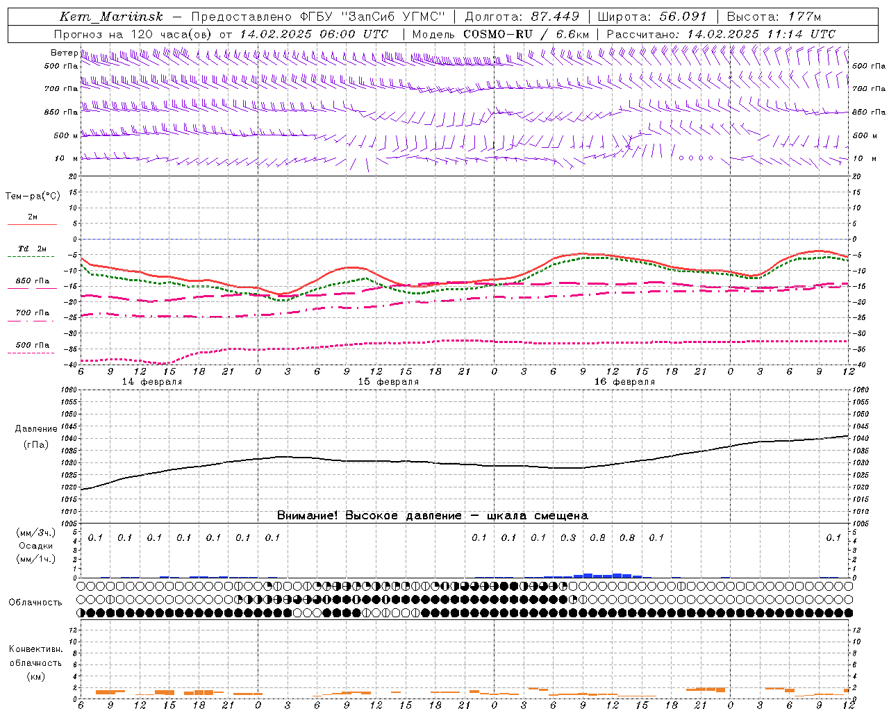Click the "(мм/1ч.)" precipitation unit label

(36, 559)
